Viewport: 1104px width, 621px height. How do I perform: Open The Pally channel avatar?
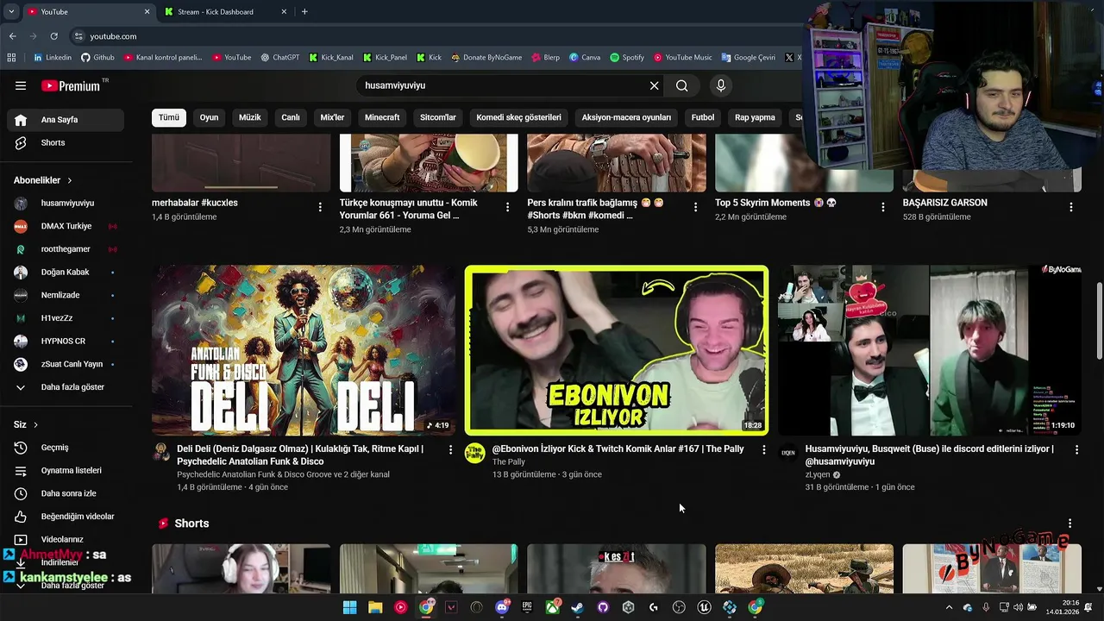pyautogui.click(x=475, y=453)
